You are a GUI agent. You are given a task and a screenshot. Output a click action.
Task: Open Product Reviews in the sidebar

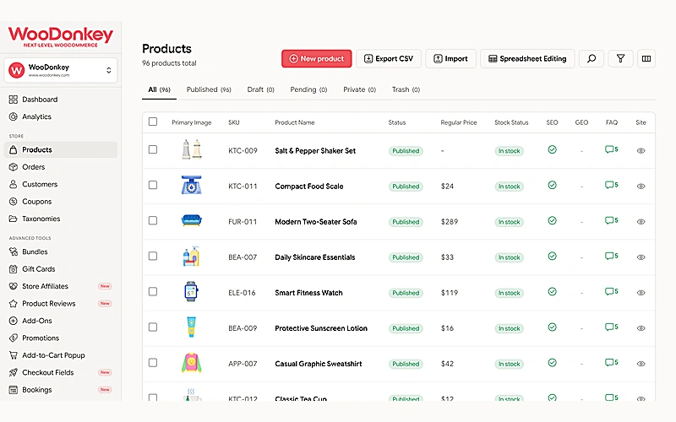tap(61, 304)
